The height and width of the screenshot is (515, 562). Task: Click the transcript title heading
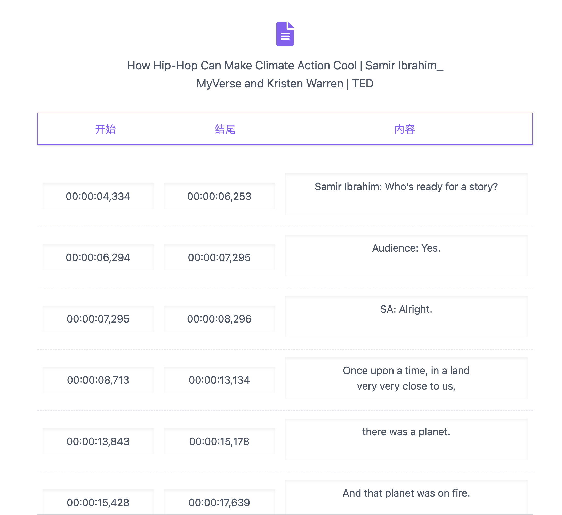(285, 74)
